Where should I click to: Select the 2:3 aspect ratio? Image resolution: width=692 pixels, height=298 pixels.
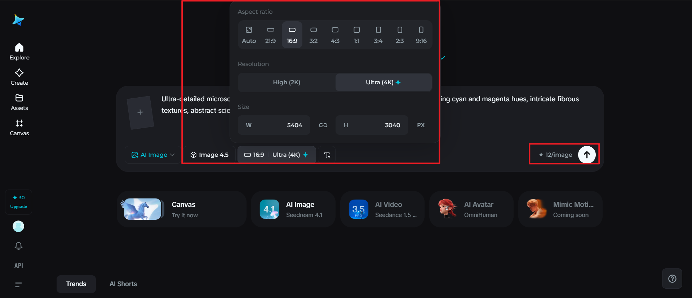[400, 35]
